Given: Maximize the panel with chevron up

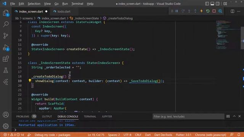Looking at the screenshot, I should click(234, 116).
